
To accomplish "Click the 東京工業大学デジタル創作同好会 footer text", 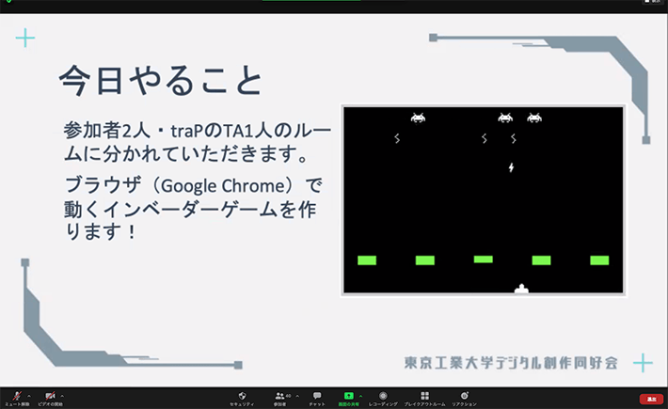I will click(511, 362).
